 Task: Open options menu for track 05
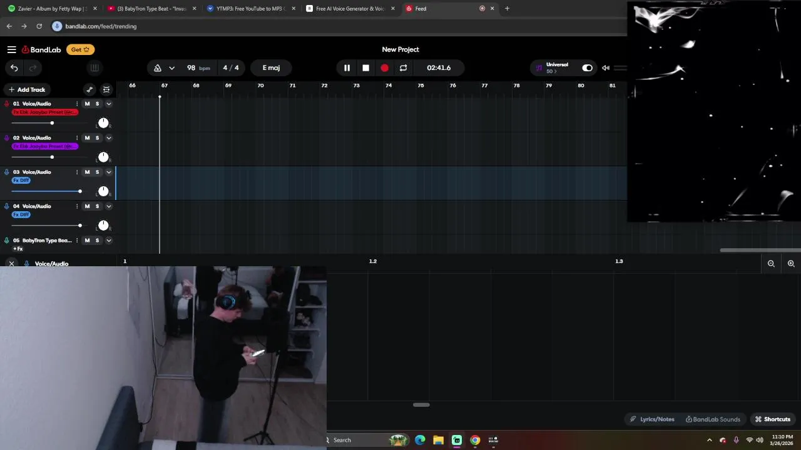click(77, 240)
